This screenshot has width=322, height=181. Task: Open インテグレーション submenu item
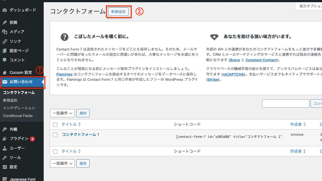pos(19,108)
